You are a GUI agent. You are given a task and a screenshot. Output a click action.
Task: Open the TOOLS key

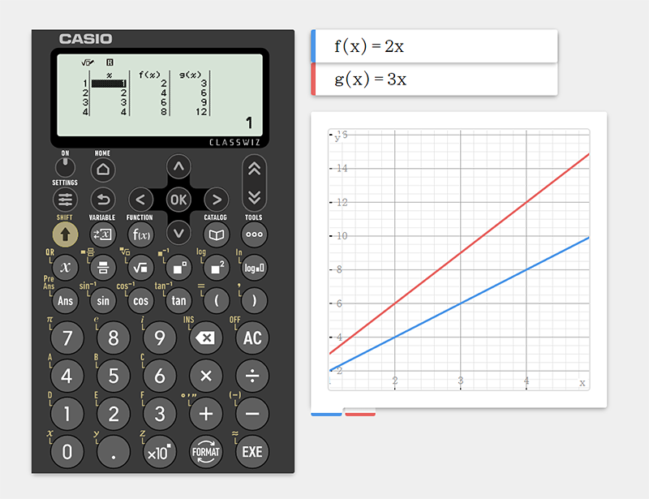click(253, 234)
